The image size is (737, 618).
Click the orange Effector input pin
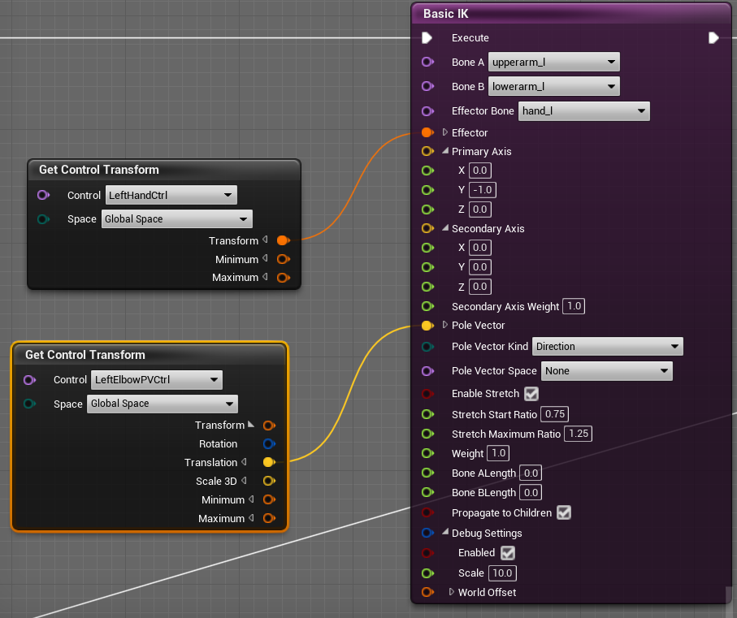[x=427, y=133]
